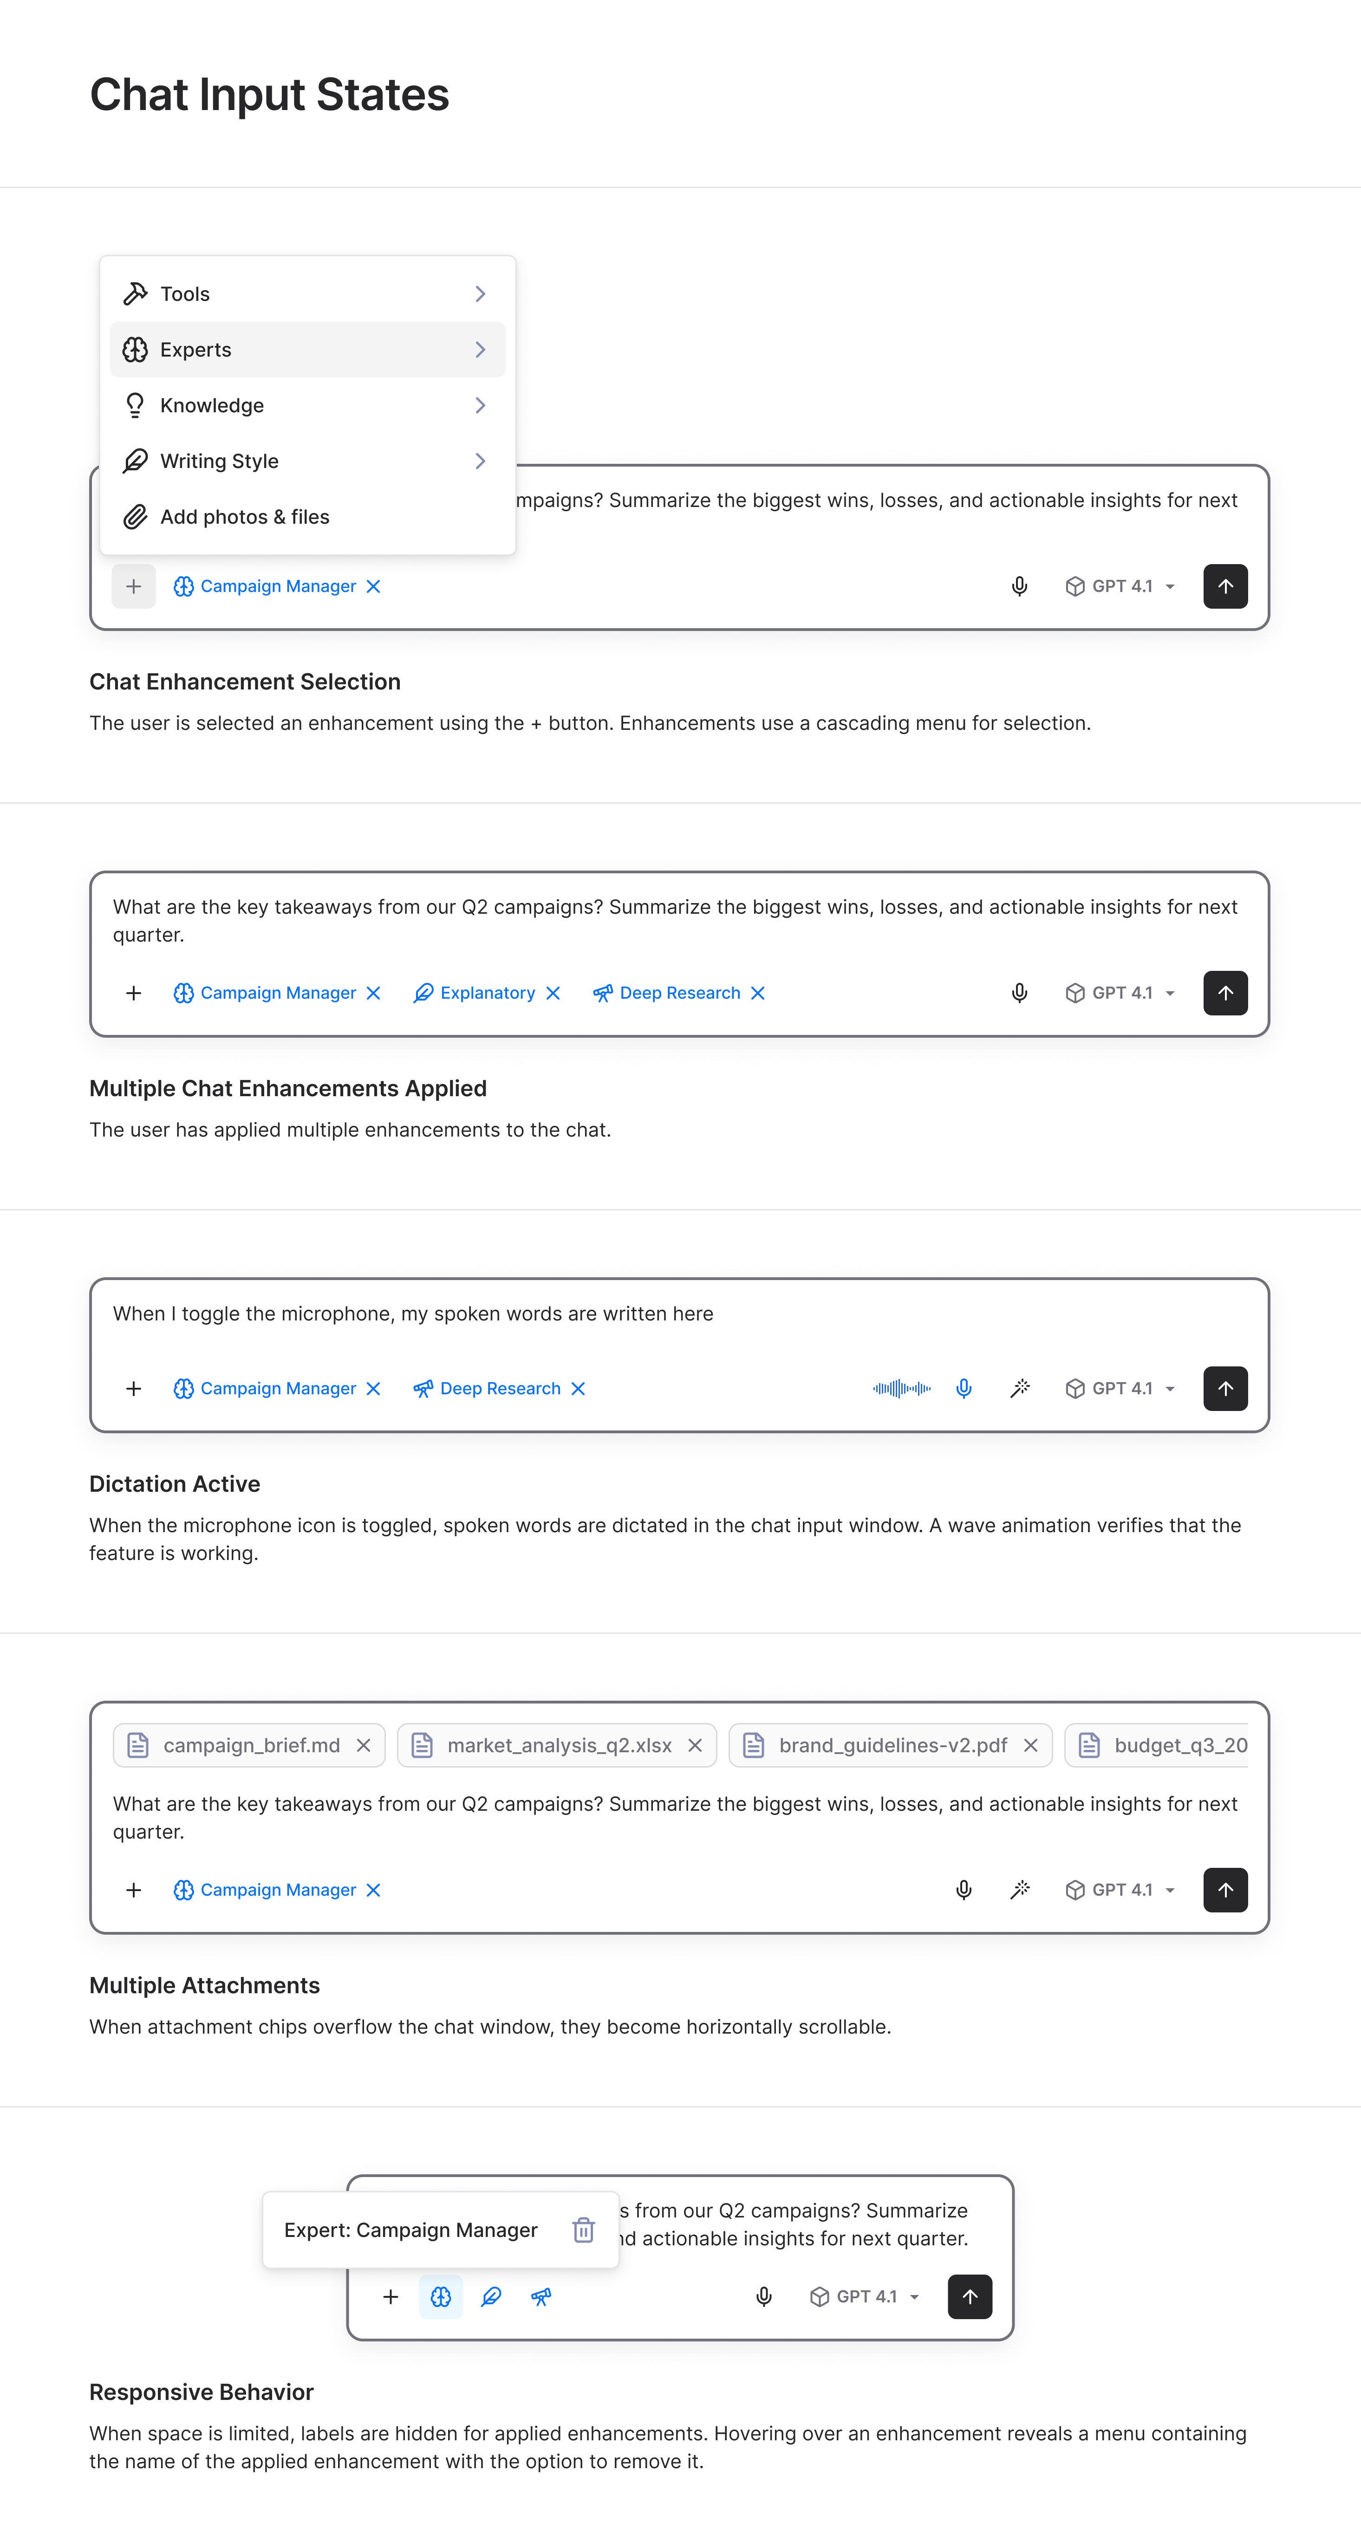Click the Tools hammer icon in the enhancement menu

click(x=135, y=293)
